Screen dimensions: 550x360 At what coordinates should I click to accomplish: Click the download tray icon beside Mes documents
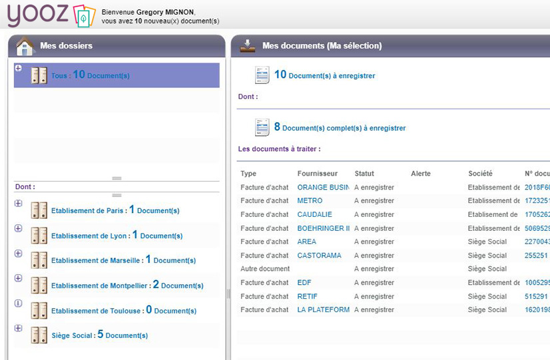pyautogui.click(x=248, y=45)
